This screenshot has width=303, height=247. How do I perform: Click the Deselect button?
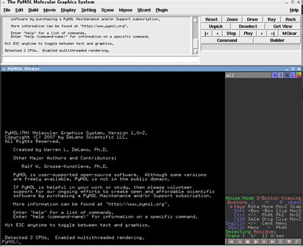[248, 26]
